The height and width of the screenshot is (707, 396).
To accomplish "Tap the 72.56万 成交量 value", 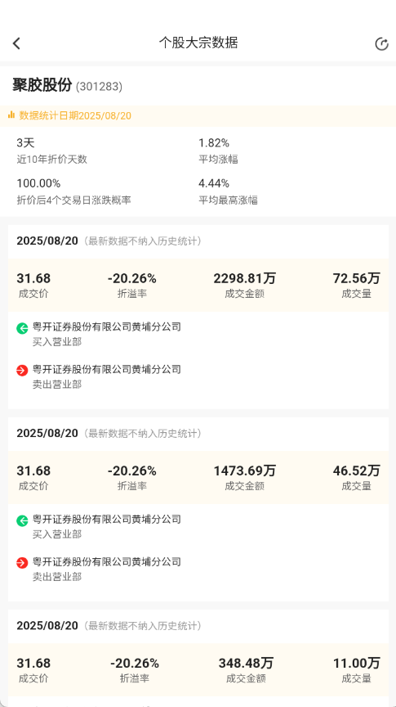I will [x=356, y=279].
